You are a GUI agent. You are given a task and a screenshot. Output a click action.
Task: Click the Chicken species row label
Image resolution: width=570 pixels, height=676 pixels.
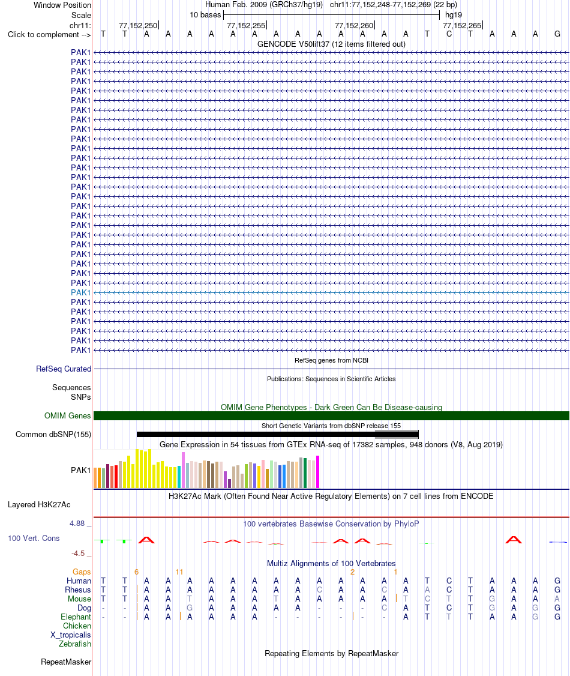(77, 626)
